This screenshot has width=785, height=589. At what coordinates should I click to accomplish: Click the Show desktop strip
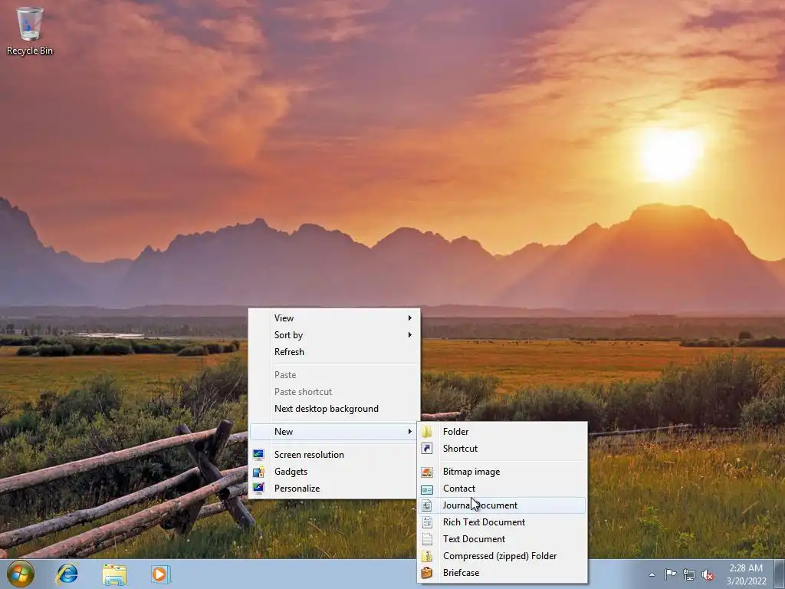point(780,574)
